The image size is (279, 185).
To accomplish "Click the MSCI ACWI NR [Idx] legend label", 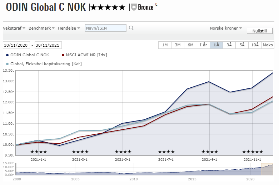I will pyautogui.click(x=86, y=55).
